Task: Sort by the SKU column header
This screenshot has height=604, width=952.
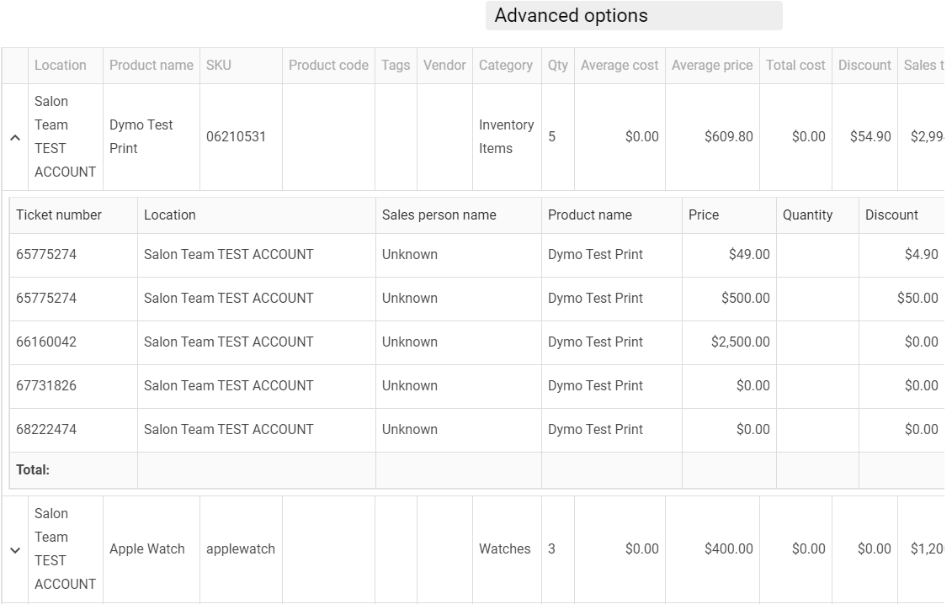Action: (219, 66)
